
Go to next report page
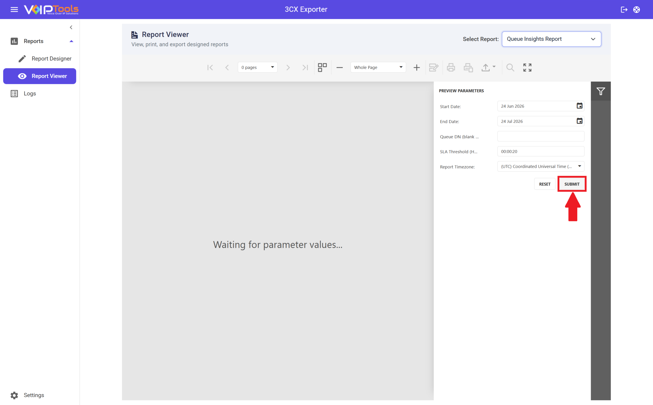tap(288, 68)
